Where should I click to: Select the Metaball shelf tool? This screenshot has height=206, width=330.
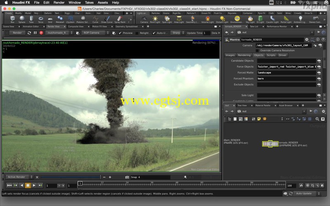click(60, 19)
